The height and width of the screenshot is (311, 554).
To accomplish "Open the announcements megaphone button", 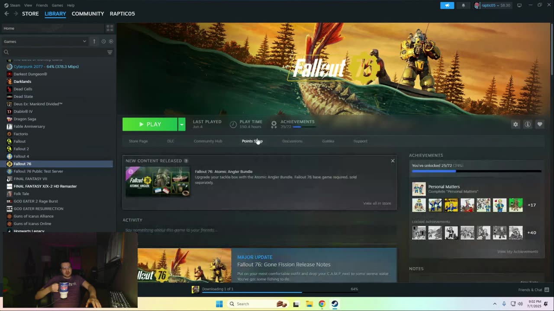I will coord(447,5).
